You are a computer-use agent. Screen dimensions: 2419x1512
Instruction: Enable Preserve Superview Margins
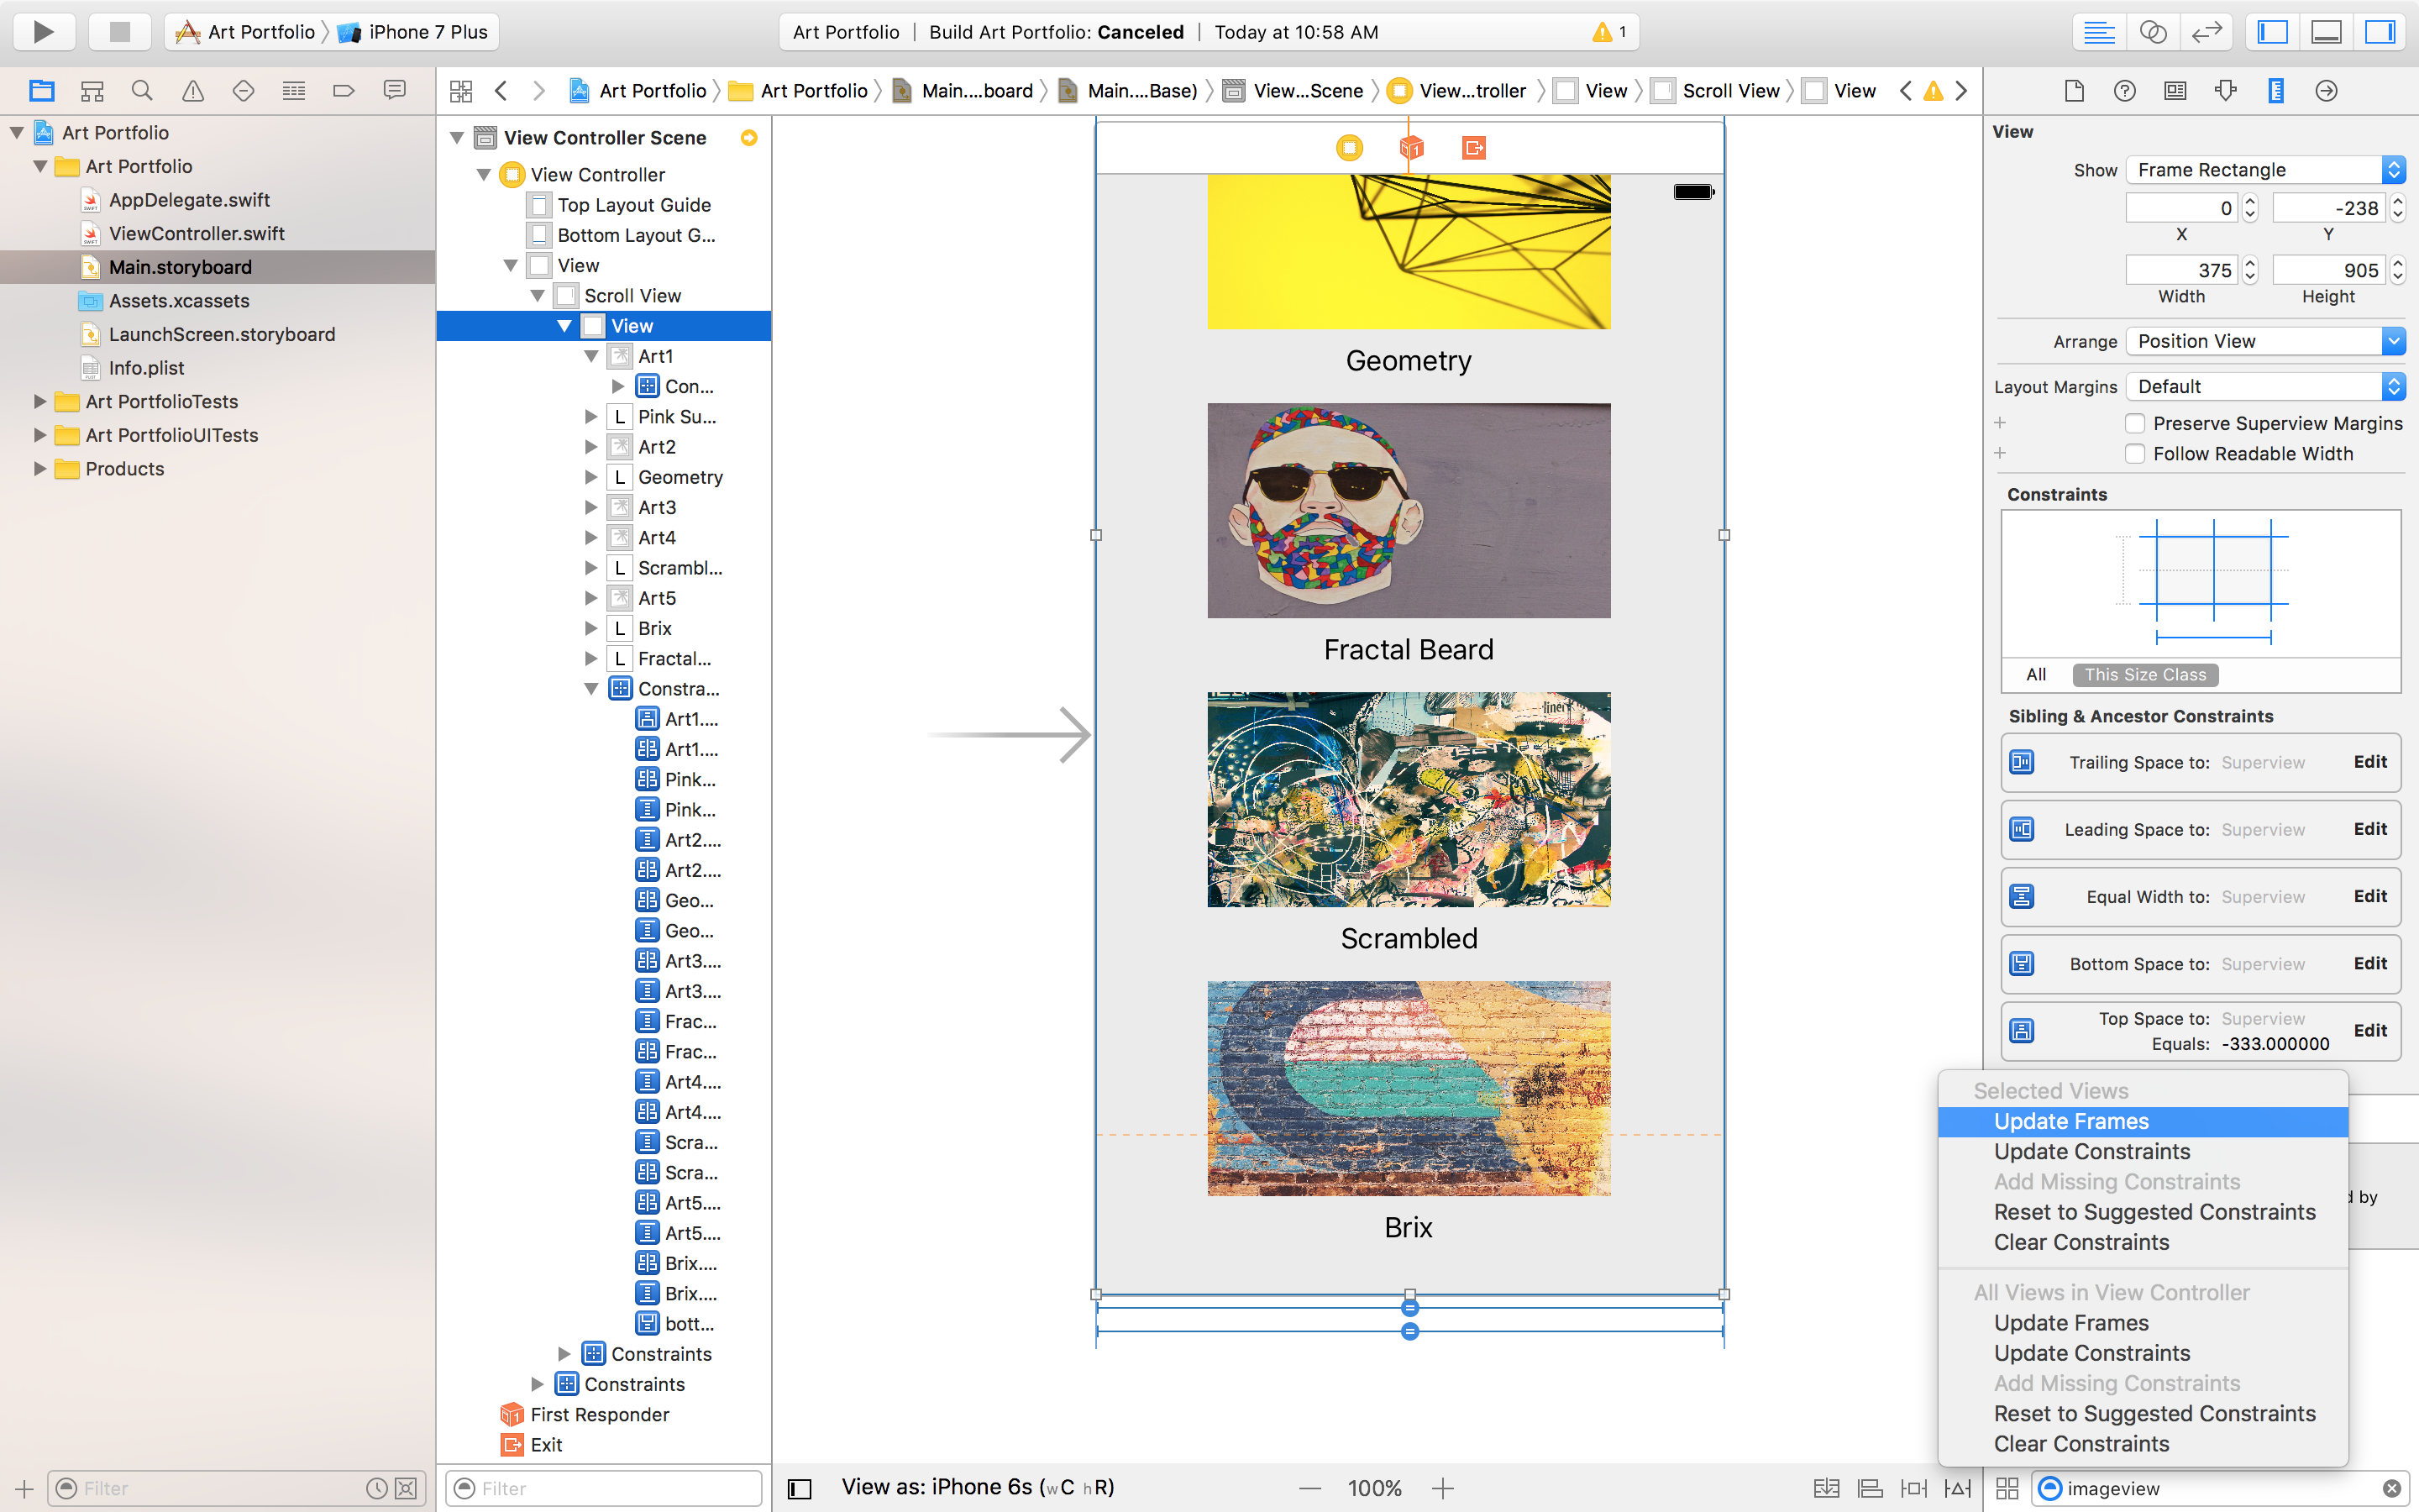[2135, 423]
